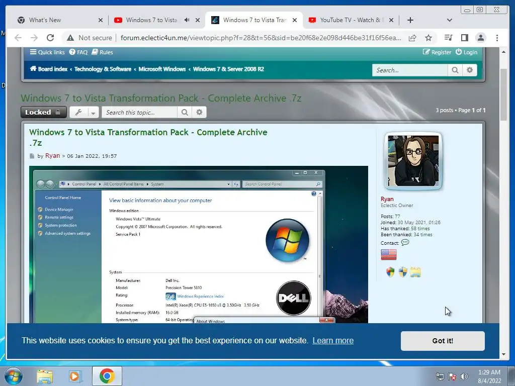Click the address bar URL
Image resolution: width=515 pixels, height=386 pixels.
tap(261, 38)
